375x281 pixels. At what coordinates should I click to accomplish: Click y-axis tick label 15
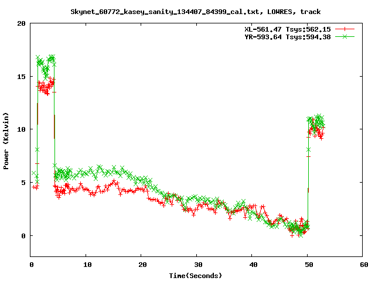pos(21,77)
